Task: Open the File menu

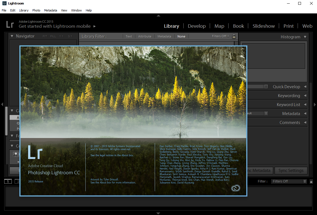Action: tap(4, 10)
